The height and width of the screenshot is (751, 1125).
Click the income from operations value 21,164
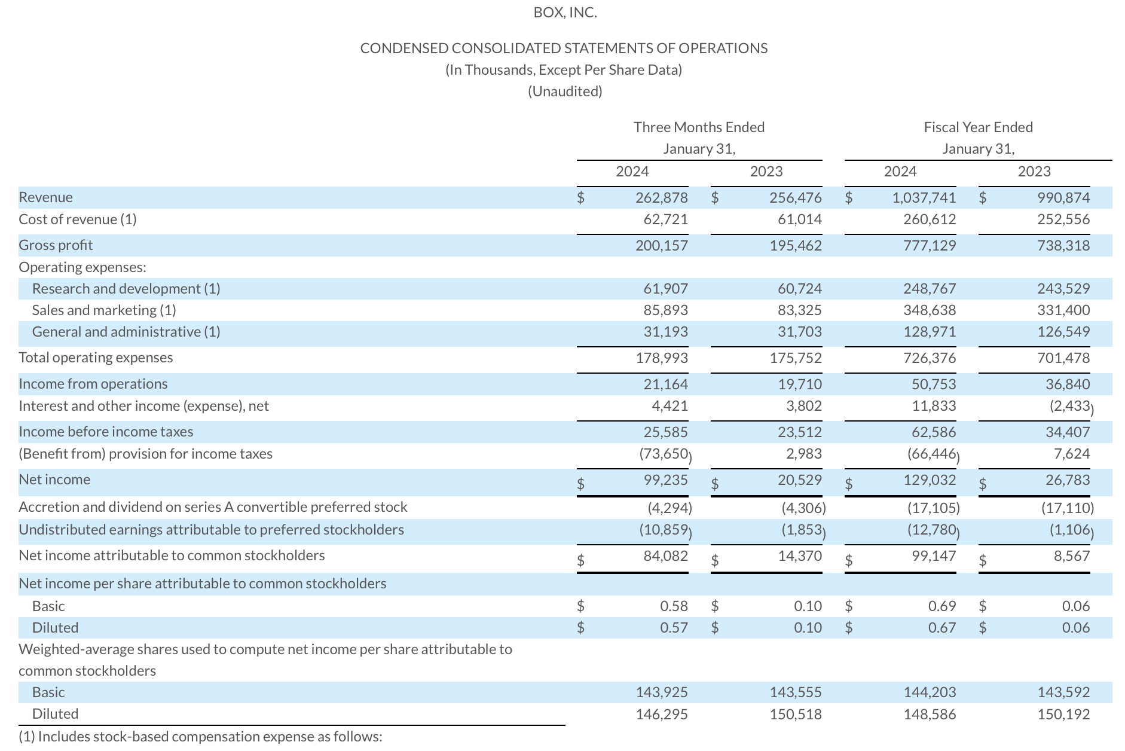tap(666, 384)
